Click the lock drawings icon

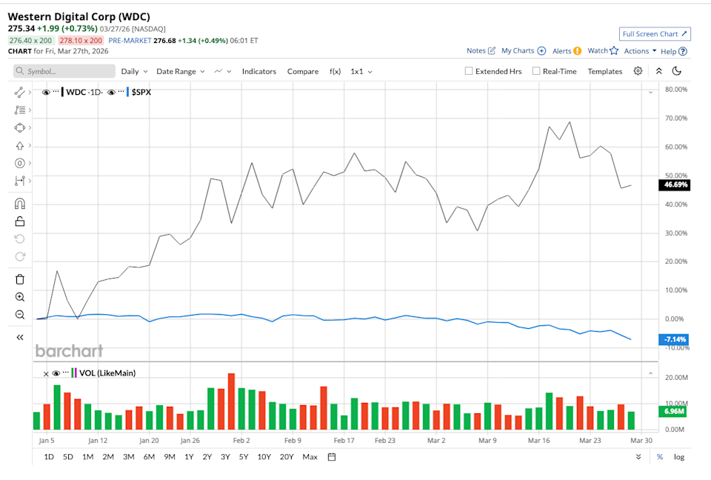pyautogui.click(x=20, y=221)
